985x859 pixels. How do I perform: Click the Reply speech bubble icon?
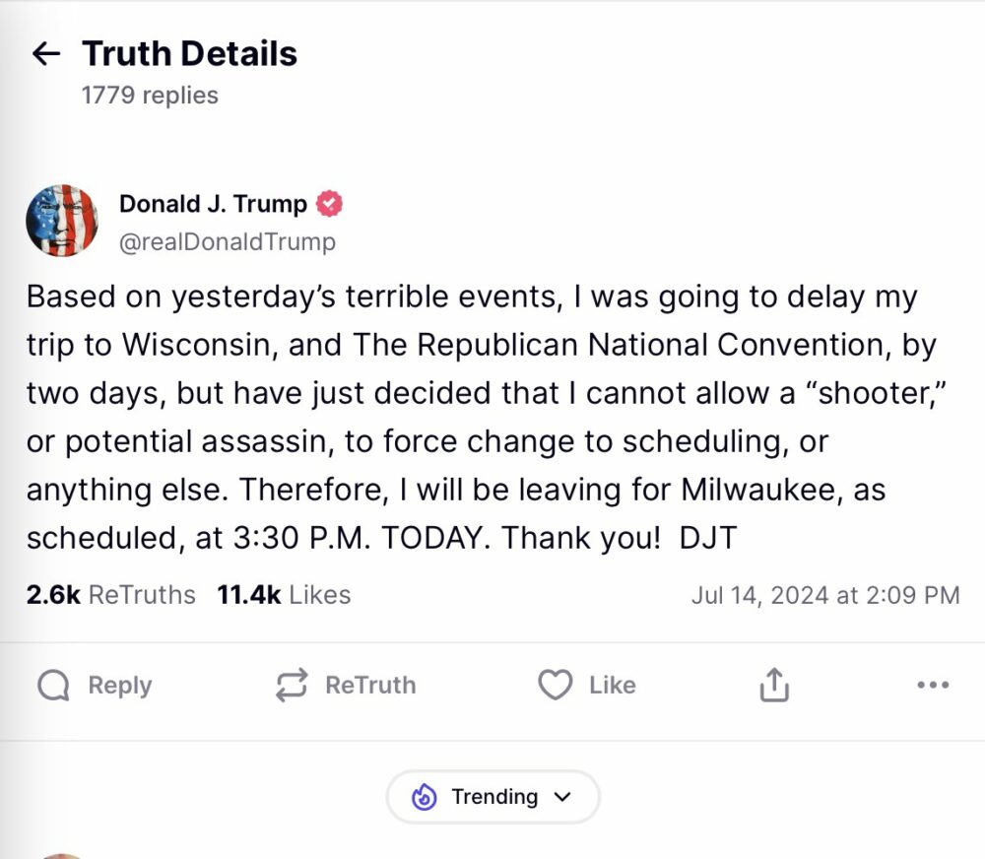[53, 686]
